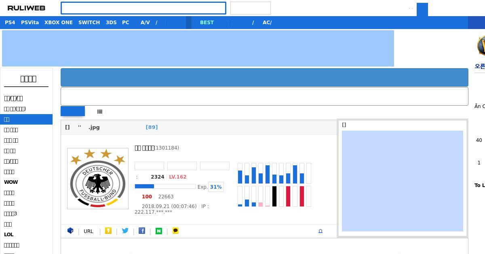Go to the XBOX ONE section
Viewport: 485px width, 254px height.
pos(59,23)
